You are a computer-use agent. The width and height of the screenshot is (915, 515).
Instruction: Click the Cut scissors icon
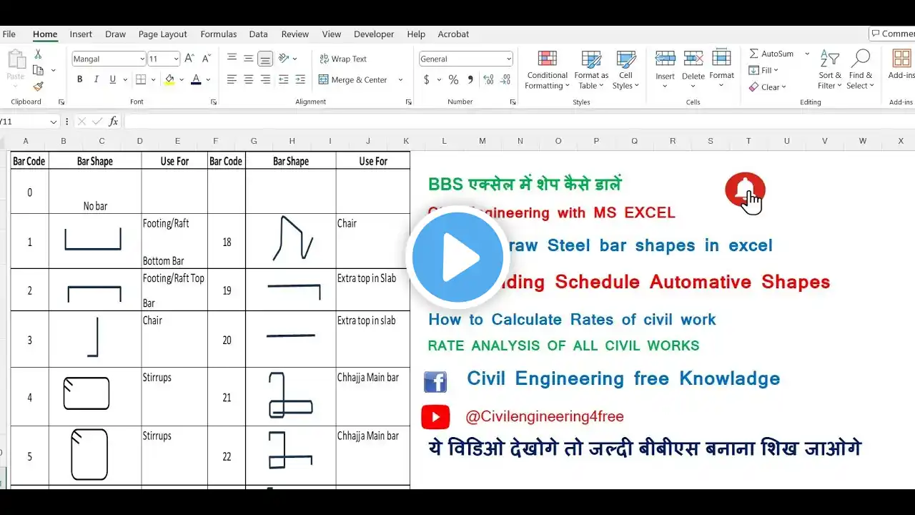pyautogui.click(x=38, y=54)
